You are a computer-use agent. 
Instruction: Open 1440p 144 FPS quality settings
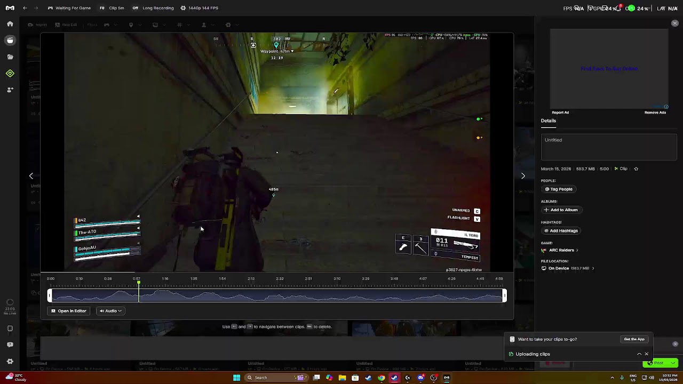199,8
